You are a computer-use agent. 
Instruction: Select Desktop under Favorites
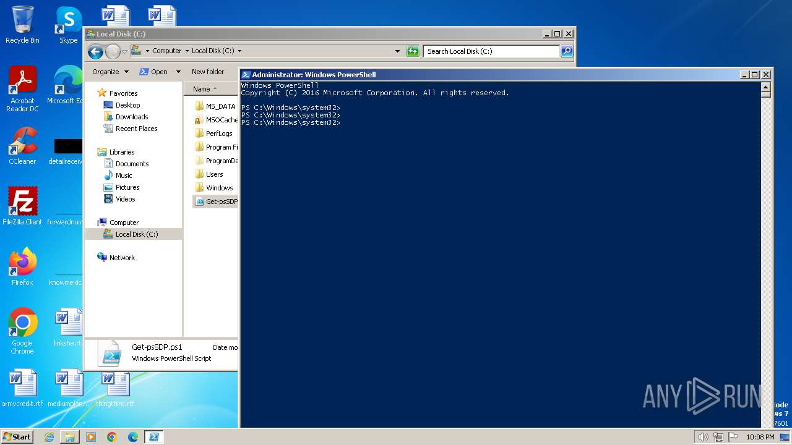pyautogui.click(x=127, y=105)
